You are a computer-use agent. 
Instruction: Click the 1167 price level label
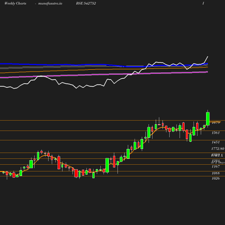click(216, 166)
